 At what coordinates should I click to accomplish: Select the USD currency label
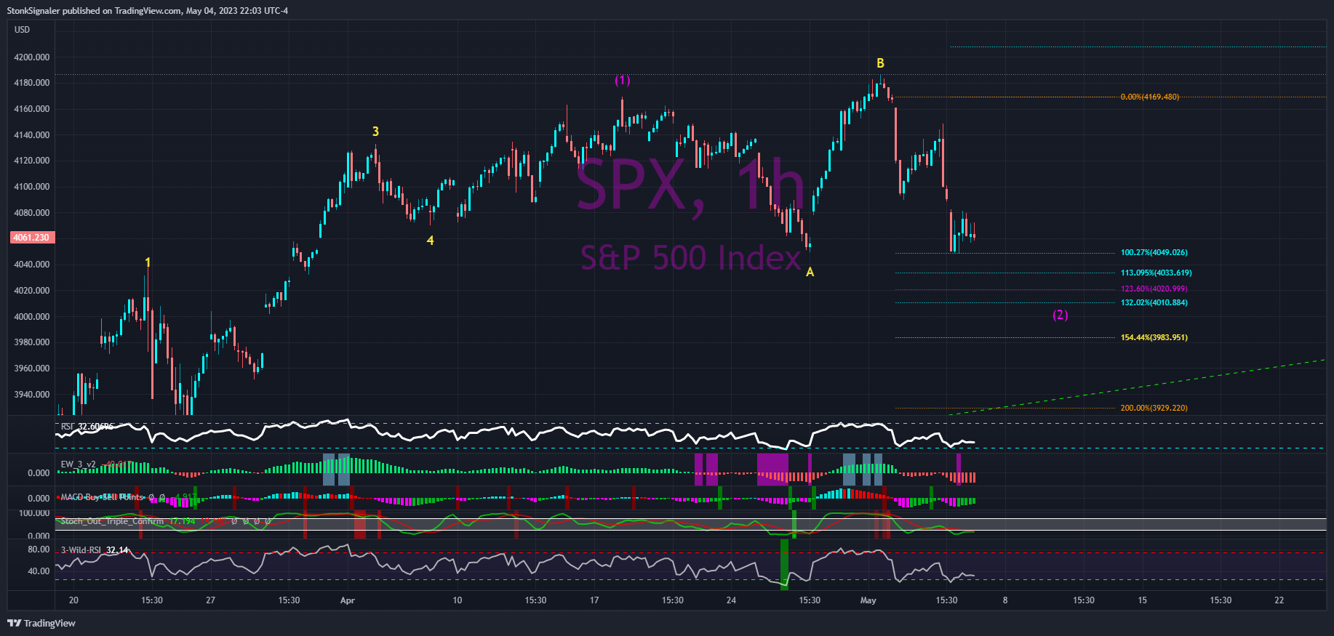[23, 30]
